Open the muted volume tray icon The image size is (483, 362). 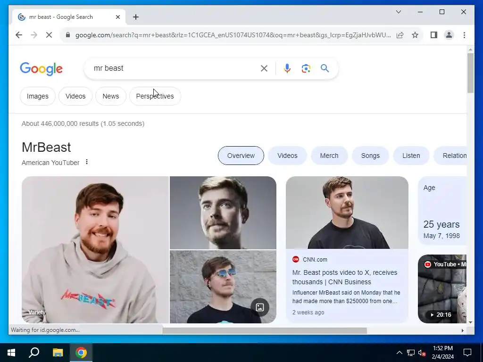422,353
